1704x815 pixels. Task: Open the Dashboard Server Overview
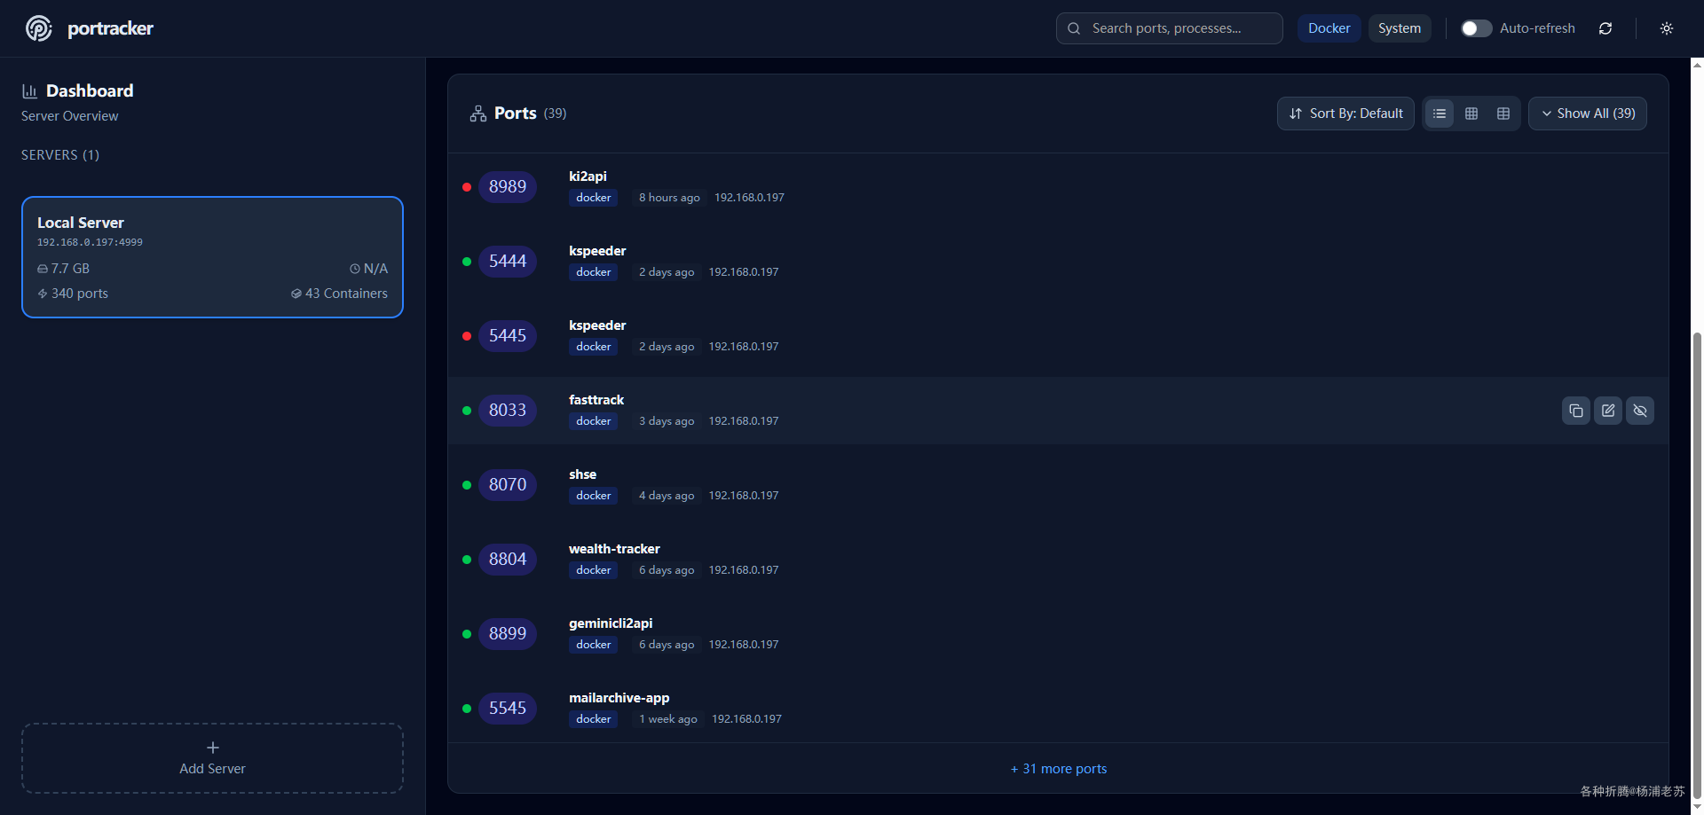tap(77, 102)
